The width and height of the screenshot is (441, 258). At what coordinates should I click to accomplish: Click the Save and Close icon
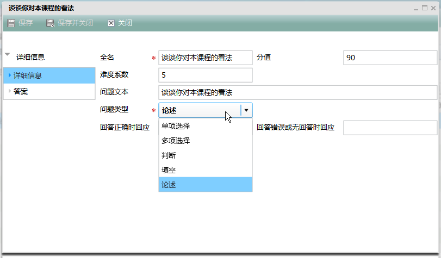point(50,23)
